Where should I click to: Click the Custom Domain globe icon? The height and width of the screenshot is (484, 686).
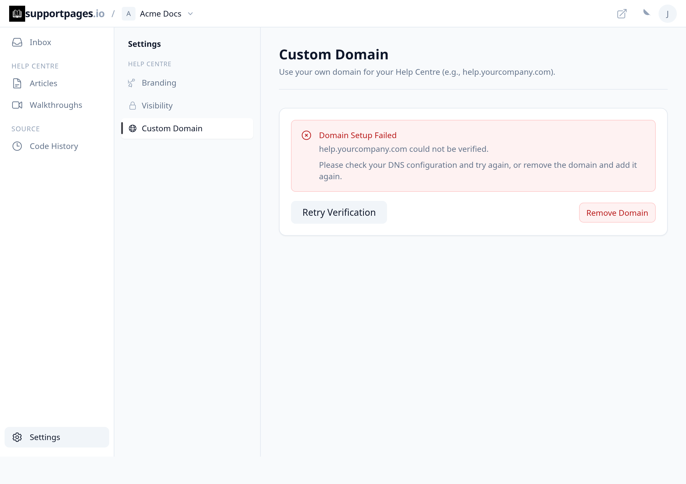click(132, 128)
